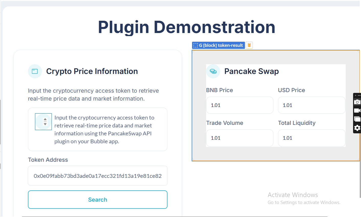Select the BNB Price value field
The image size is (361, 217).
[240, 105]
